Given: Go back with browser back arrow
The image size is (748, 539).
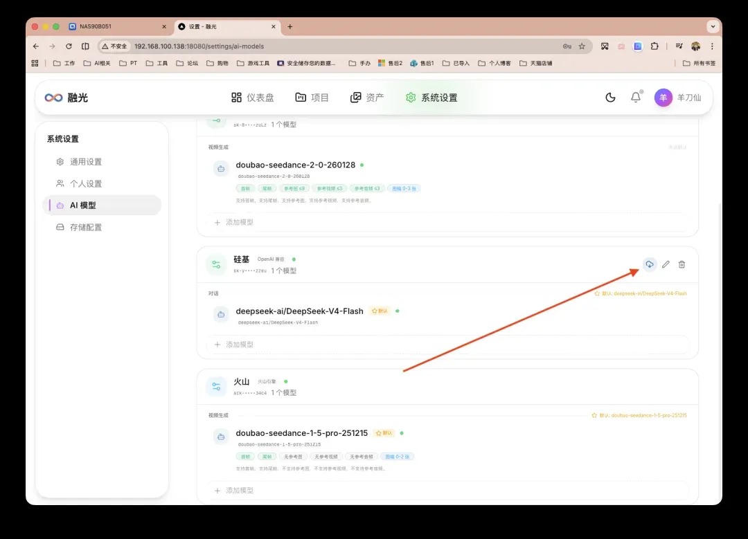Looking at the screenshot, I should pyautogui.click(x=36, y=46).
